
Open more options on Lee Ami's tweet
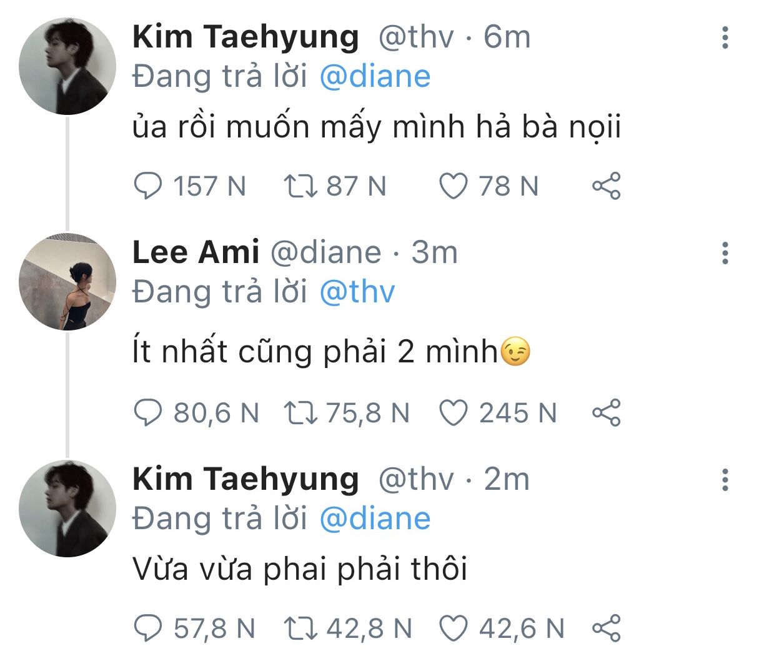click(x=725, y=253)
